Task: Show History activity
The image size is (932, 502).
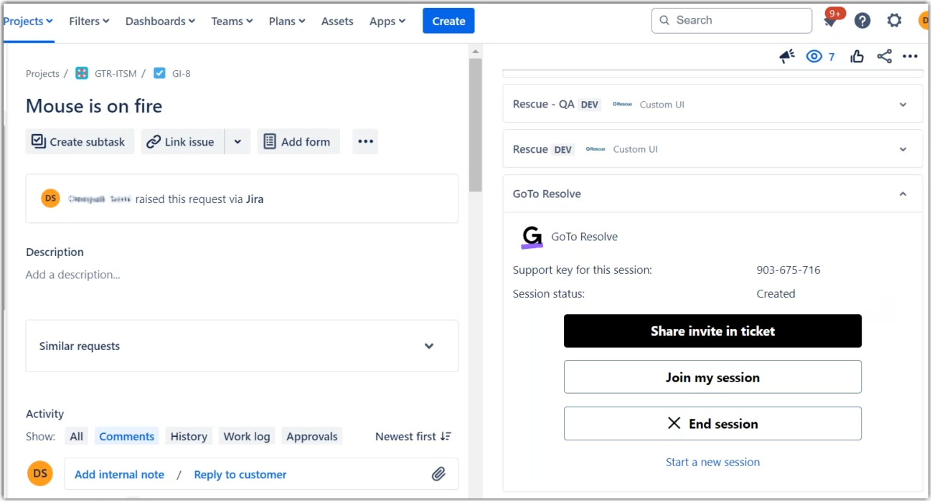Action: pyautogui.click(x=189, y=436)
